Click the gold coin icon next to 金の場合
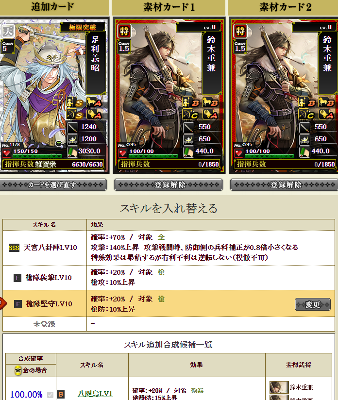 (18, 370)
